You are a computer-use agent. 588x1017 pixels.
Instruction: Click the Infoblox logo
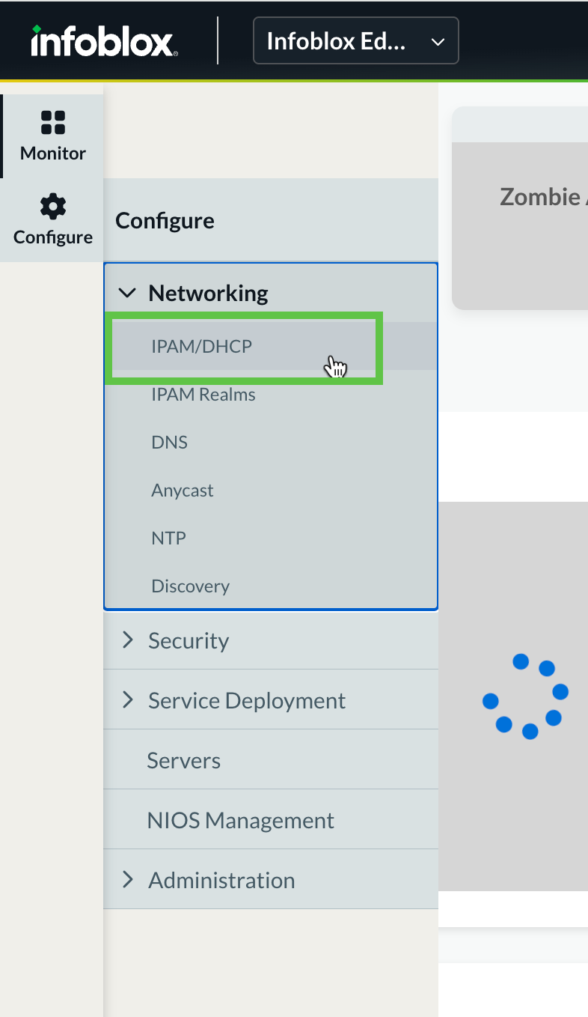tap(104, 41)
